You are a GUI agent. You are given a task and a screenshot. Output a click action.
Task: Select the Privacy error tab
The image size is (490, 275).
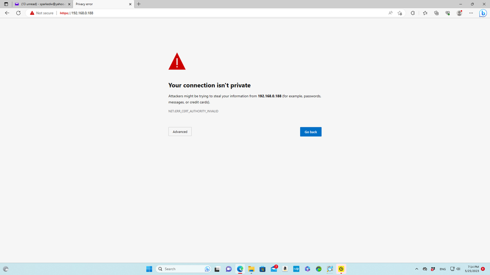coord(100,4)
